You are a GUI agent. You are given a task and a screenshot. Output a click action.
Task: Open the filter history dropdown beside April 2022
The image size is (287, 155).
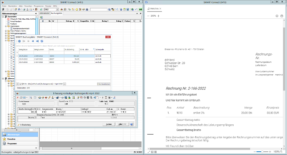point(65,84)
